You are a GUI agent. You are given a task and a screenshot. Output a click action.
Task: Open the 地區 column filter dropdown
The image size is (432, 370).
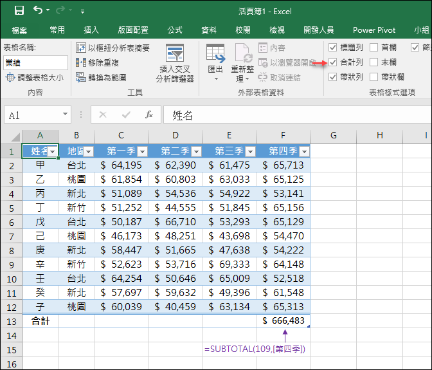point(89,151)
